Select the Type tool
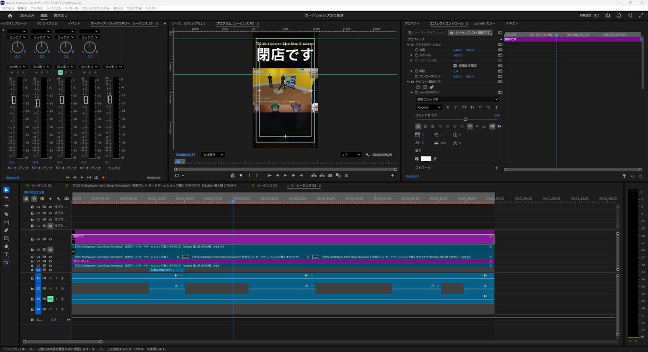 coord(6,254)
